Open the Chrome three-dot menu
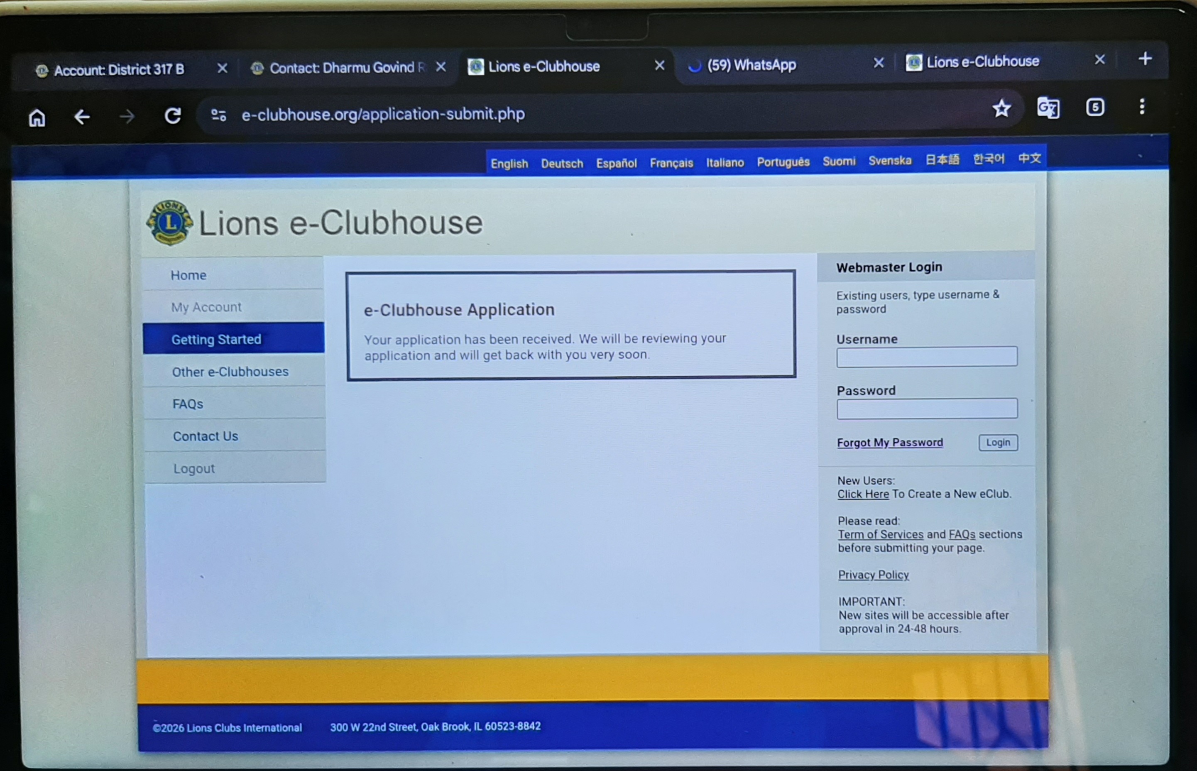This screenshot has height=771, width=1197. click(x=1142, y=107)
